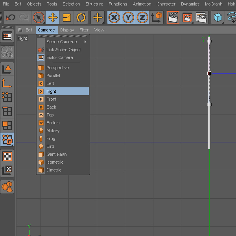The height and width of the screenshot is (236, 236).
Task: Open the viewport View menu
Action: (x=99, y=30)
